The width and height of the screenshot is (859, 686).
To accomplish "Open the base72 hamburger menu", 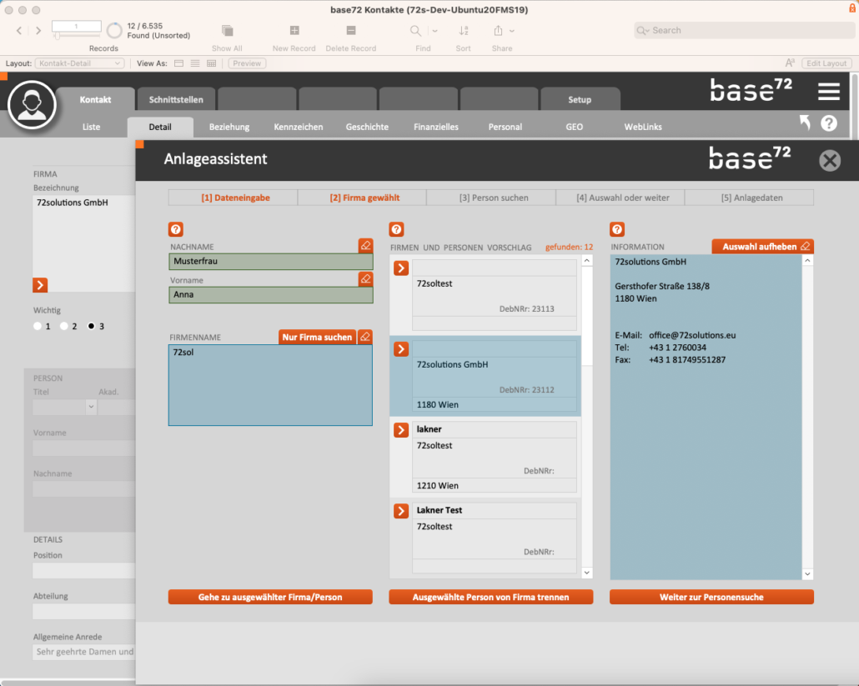I will [x=829, y=91].
